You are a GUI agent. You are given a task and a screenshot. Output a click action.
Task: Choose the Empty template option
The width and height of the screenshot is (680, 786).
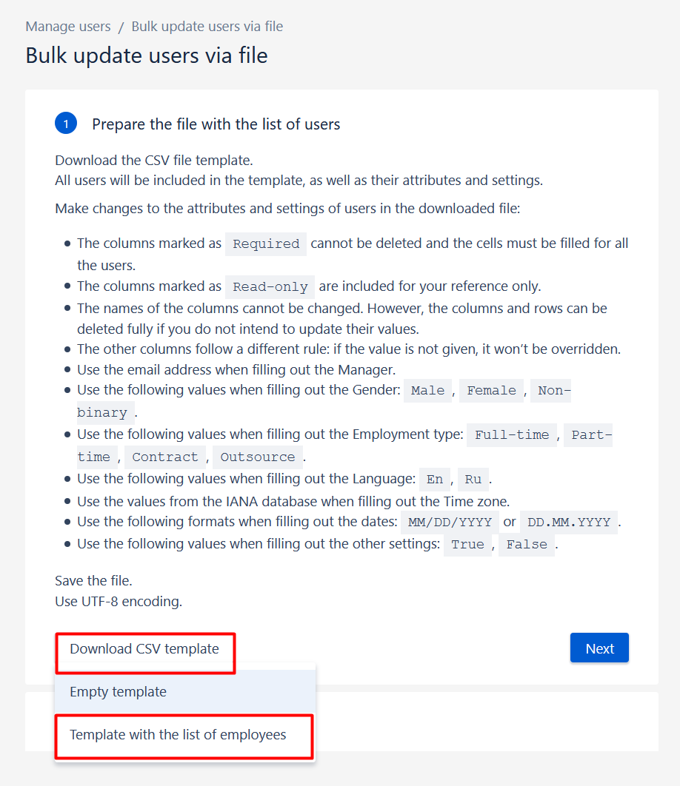[x=184, y=692]
